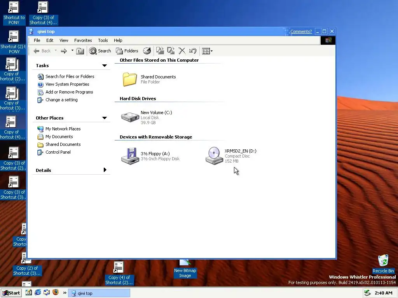
Task: Open Control Panel in Other Places
Action: point(58,152)
